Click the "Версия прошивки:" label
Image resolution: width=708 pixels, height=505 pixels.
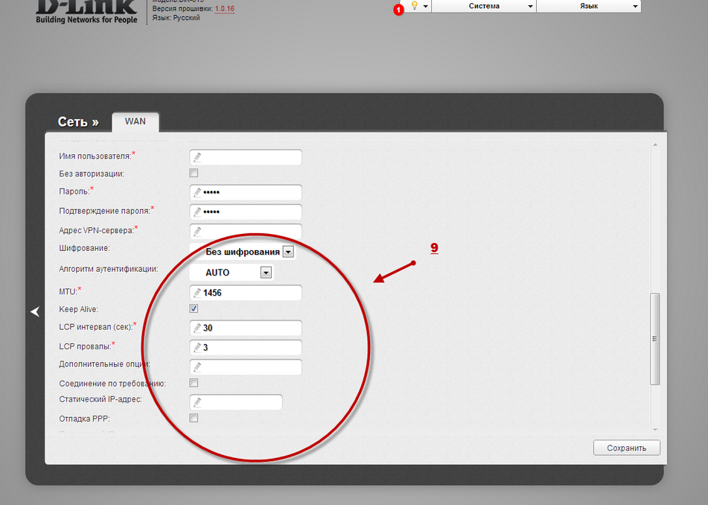182,9
